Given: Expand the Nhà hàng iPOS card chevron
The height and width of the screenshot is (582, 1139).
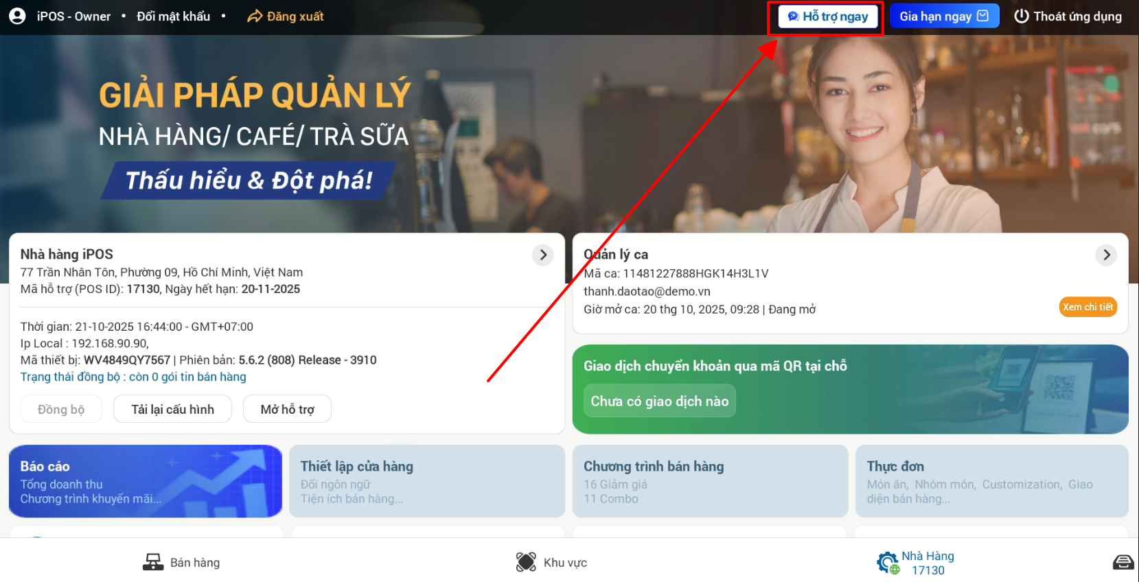Looking at the screenshot, I should [543, 255].
